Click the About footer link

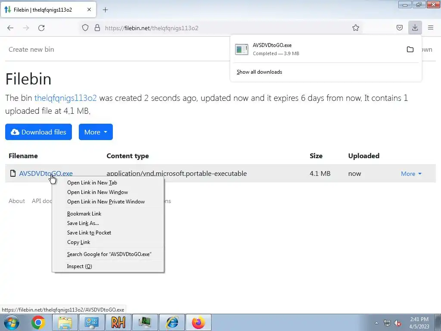(x=17, y=201)
